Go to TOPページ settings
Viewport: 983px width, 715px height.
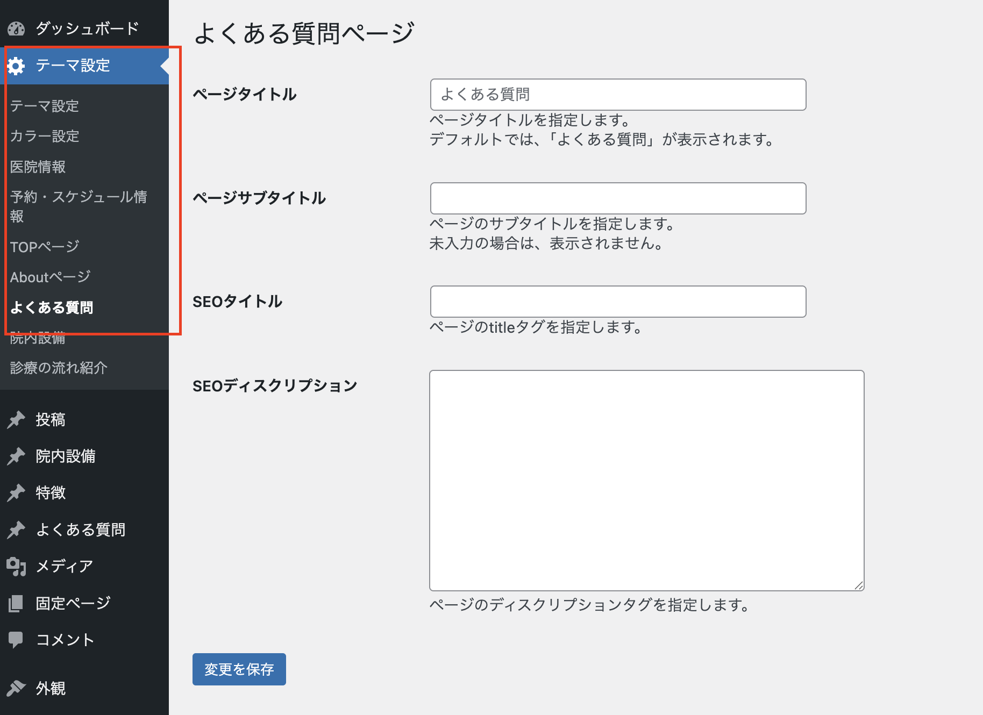[45, 247]
